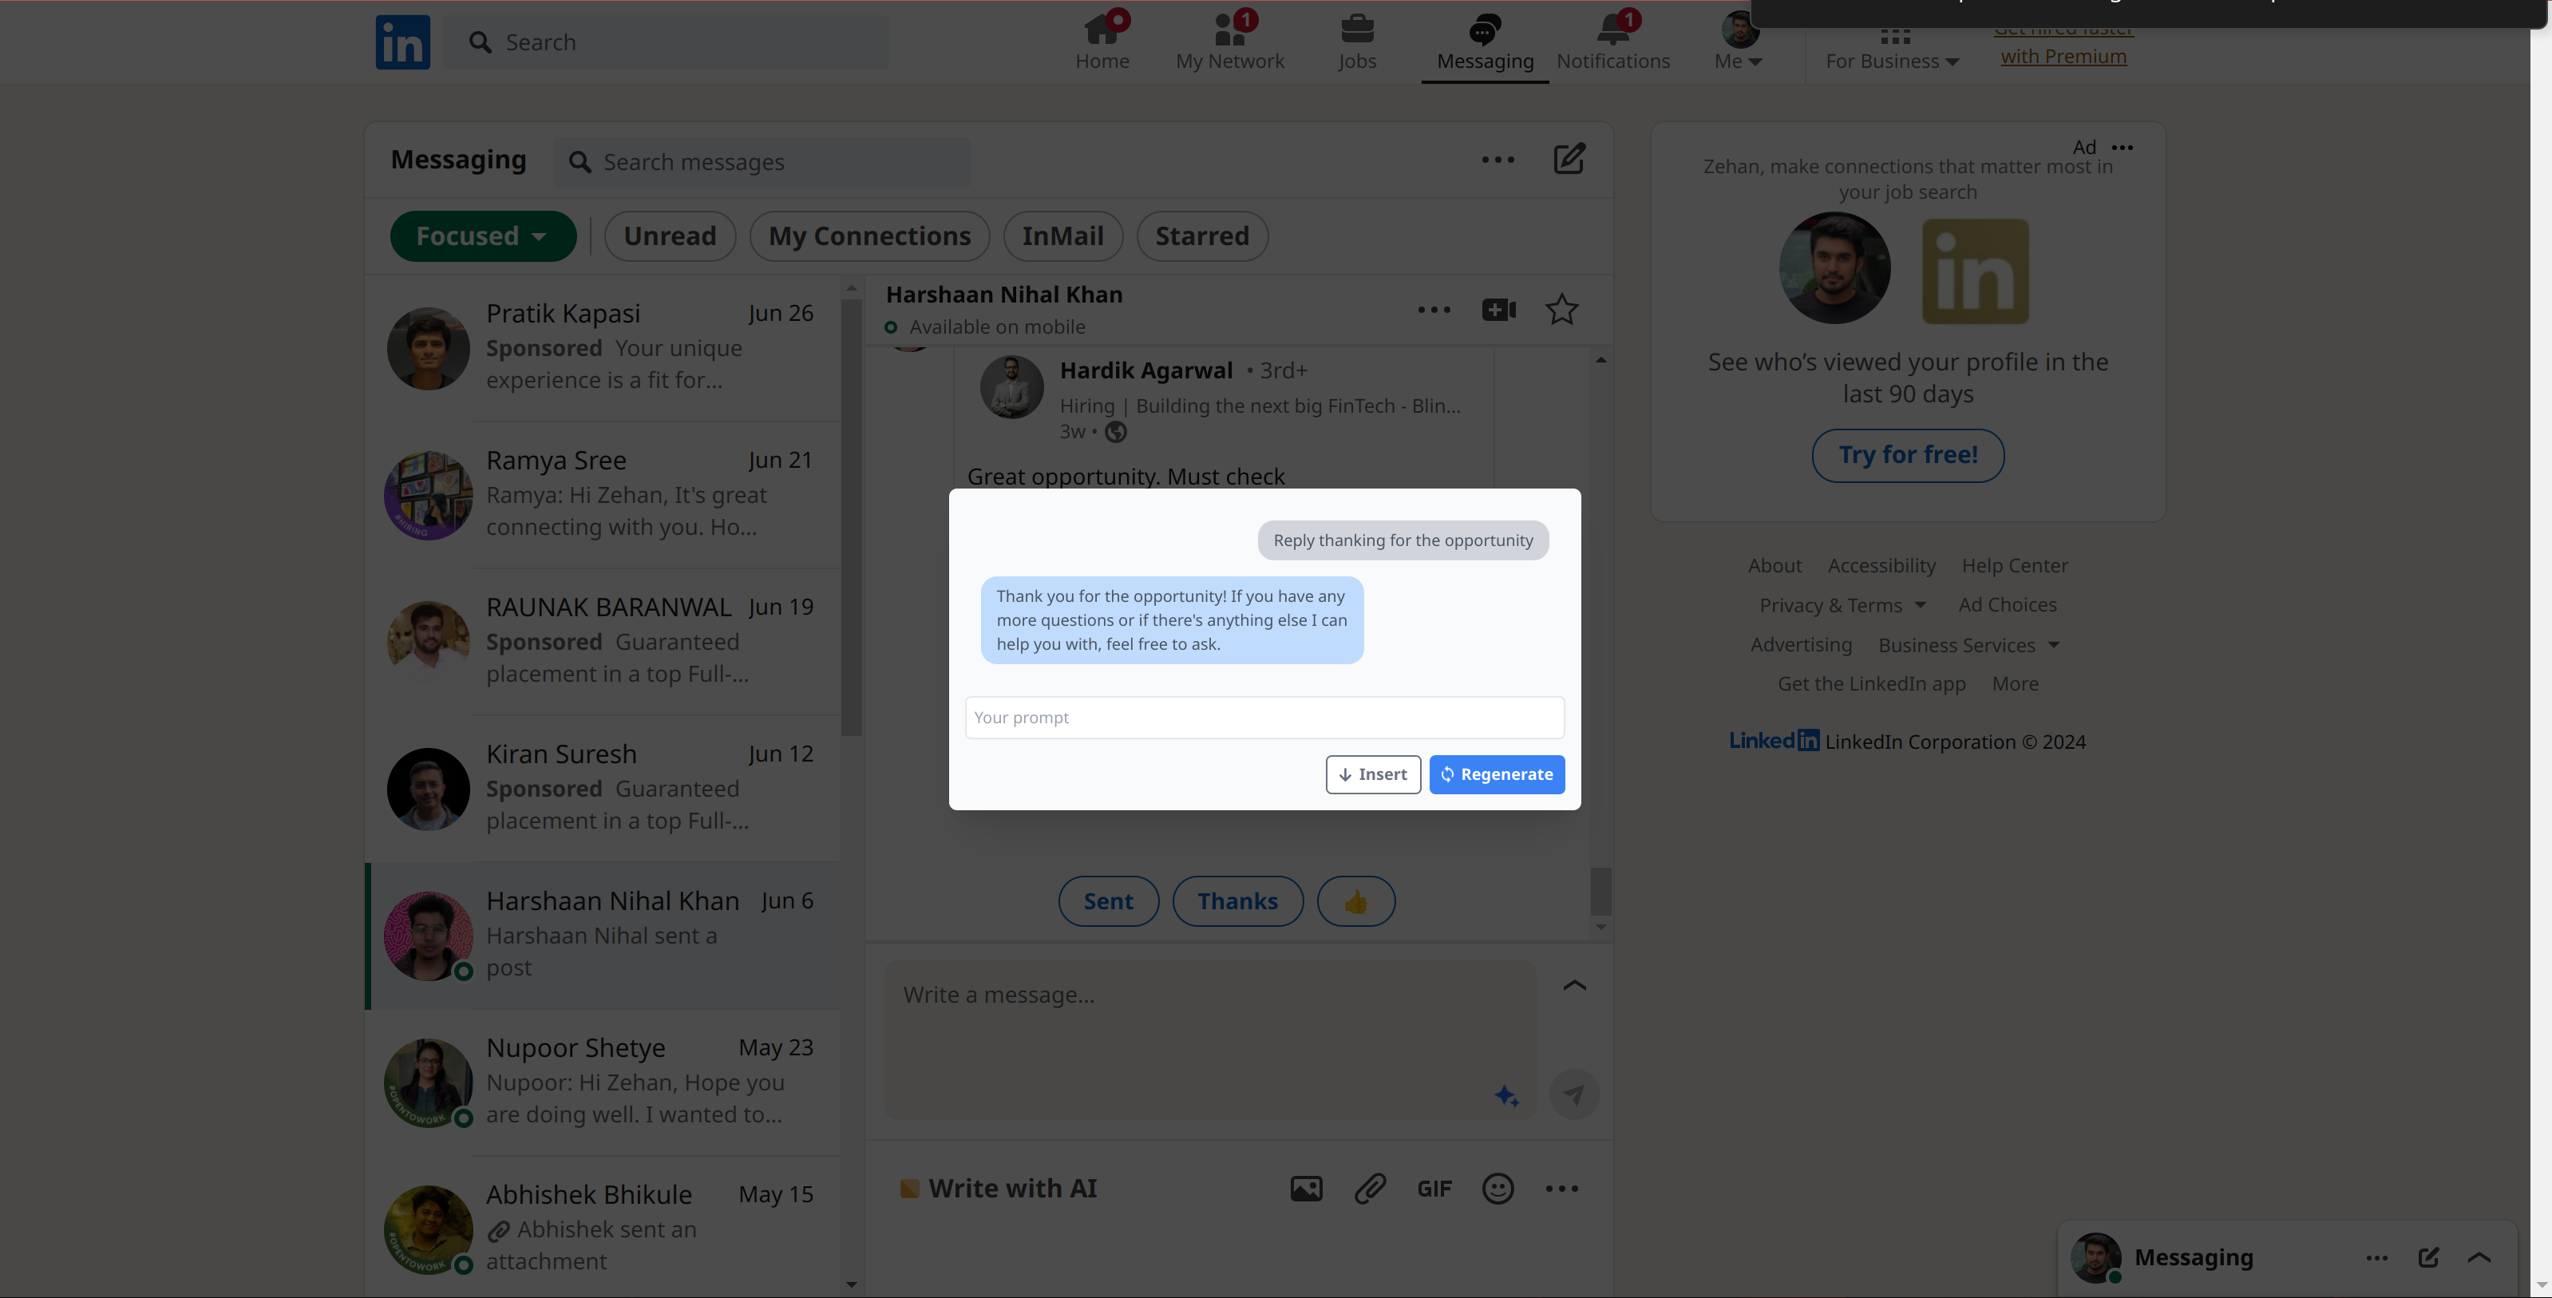
Task: Open the GIF picker
Action: [1434, 1188]
